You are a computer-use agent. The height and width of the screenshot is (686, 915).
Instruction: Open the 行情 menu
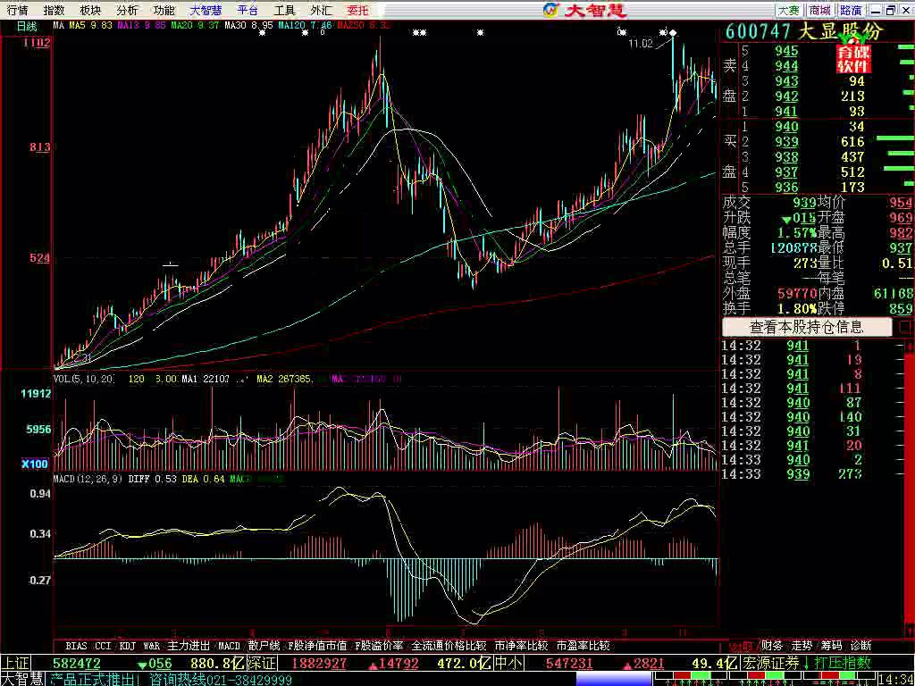[17, 11]
